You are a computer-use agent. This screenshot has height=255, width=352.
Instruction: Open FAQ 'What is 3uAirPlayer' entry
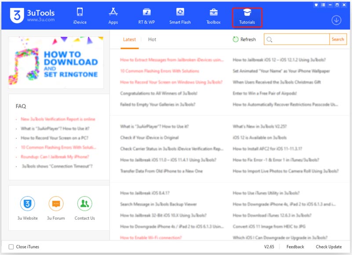[x=55, y=129]
